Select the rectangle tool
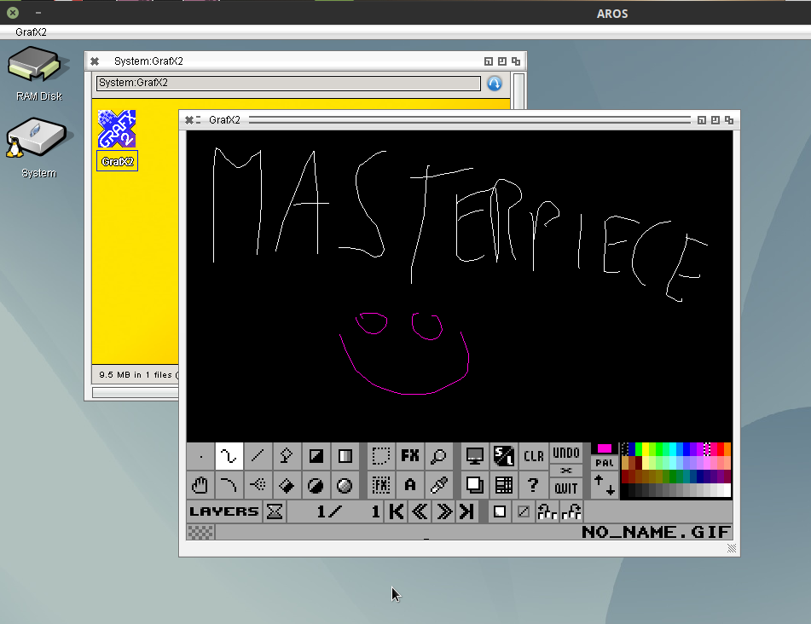Image resolution: width=811 pixels, height=624 pixels. (x=316, y=456)
